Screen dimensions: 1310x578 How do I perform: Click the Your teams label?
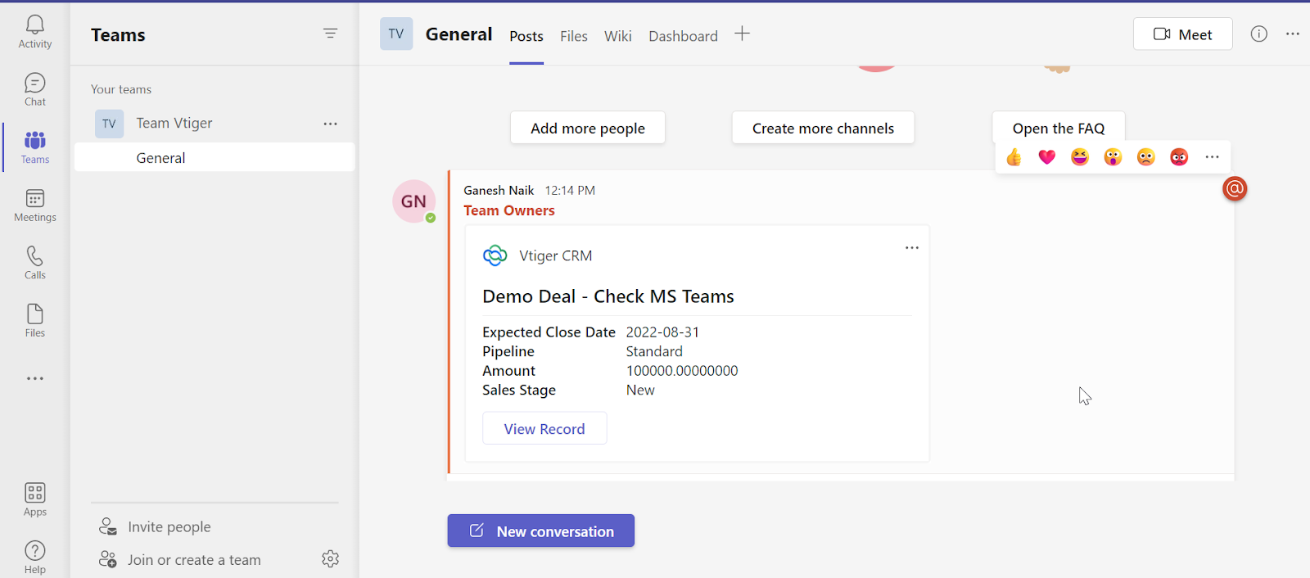pos(121,89)
